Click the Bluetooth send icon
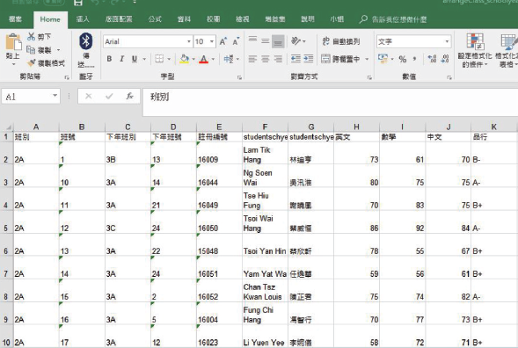Viewport: 518px width, 348px height. click(86, 41)
